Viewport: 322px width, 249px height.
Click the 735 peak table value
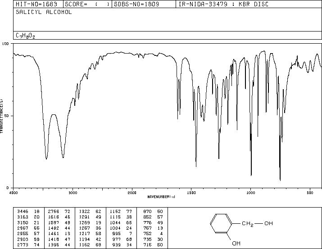click(x=147, y=239)
